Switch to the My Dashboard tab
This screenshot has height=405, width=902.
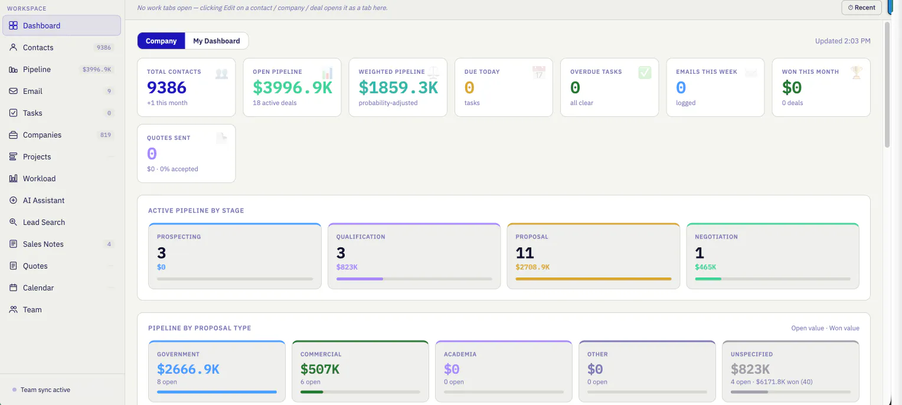point(217,41)
